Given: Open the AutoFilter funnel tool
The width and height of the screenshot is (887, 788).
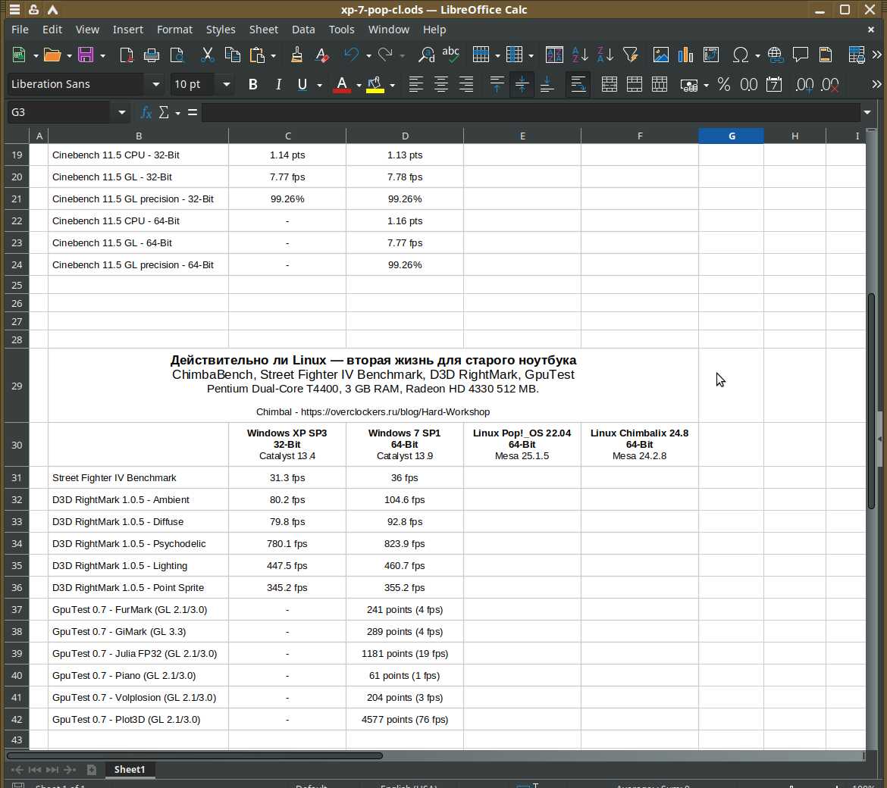Looking at the screenshot, I should 630,55.
